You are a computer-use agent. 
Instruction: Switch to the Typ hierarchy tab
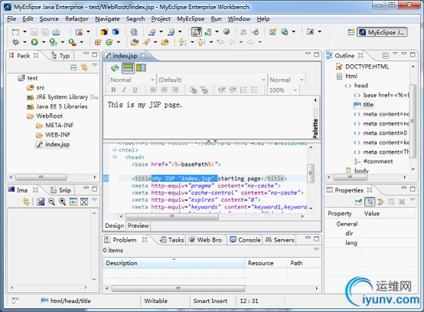coord(60,56)
